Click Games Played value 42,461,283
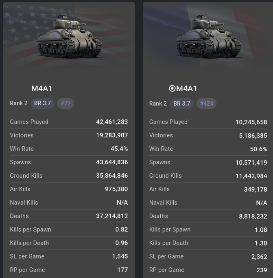Viewport: 273px width, 278px height. [112, 122]
